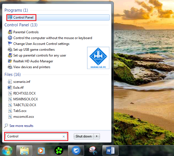
Task: Open the shut down options arrow
Action: point(97,136)
